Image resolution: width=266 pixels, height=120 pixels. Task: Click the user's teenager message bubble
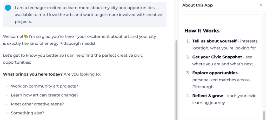click(85, 15)
